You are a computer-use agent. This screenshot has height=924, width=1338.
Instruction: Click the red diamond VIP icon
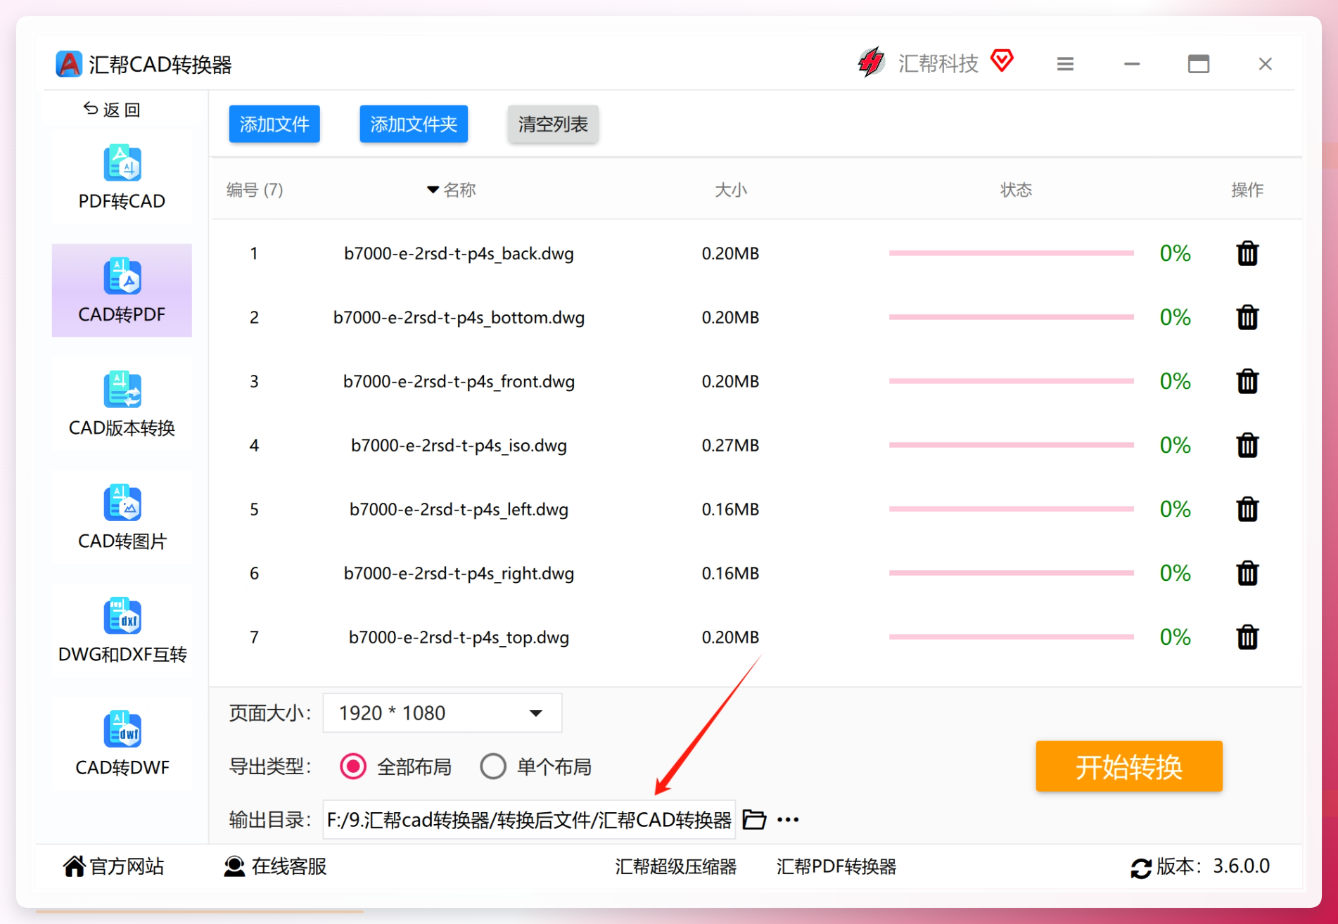[1002, 60]
